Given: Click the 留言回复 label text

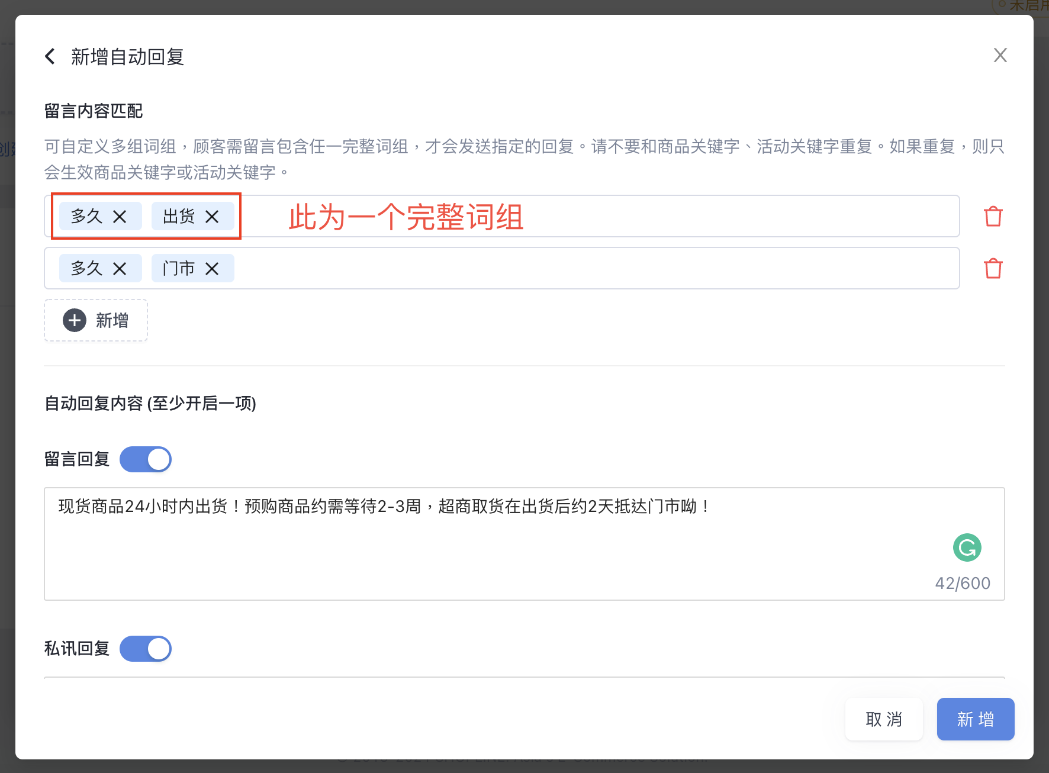Looking at the screenshot, I should click(x=77, y=459).
